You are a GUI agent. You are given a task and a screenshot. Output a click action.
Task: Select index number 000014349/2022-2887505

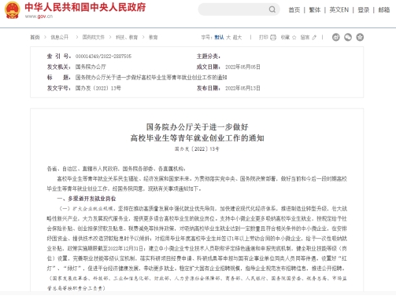pos(103,57)
